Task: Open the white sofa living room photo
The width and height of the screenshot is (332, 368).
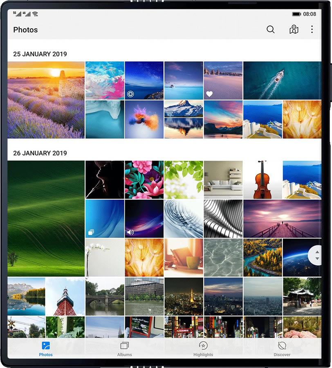Action: point(223,180)
